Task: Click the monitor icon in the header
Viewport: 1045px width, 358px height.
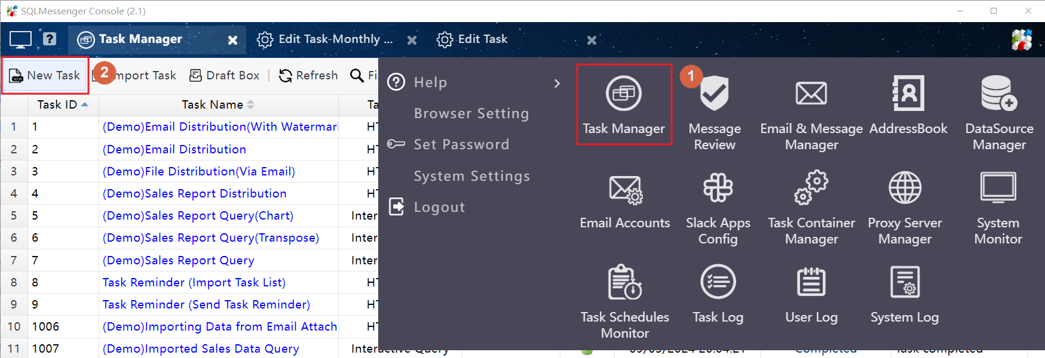Action: pos(20,40)
